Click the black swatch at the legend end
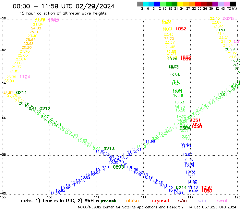This screenshot has width=240, height=210. [233, 4]
